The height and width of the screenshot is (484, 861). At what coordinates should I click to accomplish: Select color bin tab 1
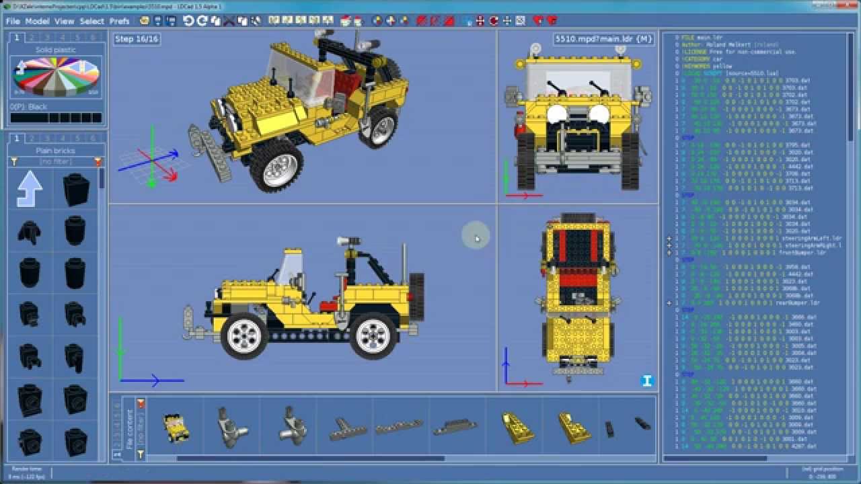click(x=16, y=38)
